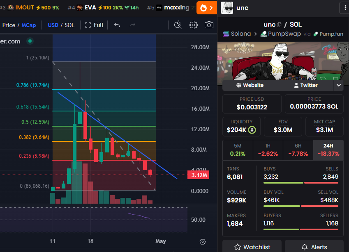Open the chart indicators lightning icon

click(178, 25)
